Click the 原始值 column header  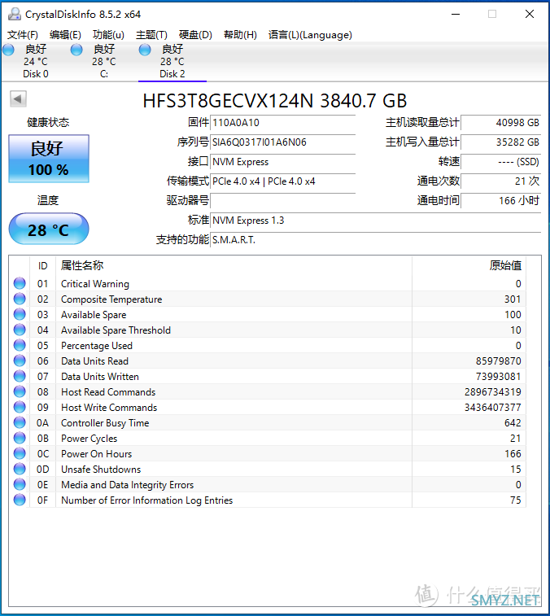pos(469,266)
